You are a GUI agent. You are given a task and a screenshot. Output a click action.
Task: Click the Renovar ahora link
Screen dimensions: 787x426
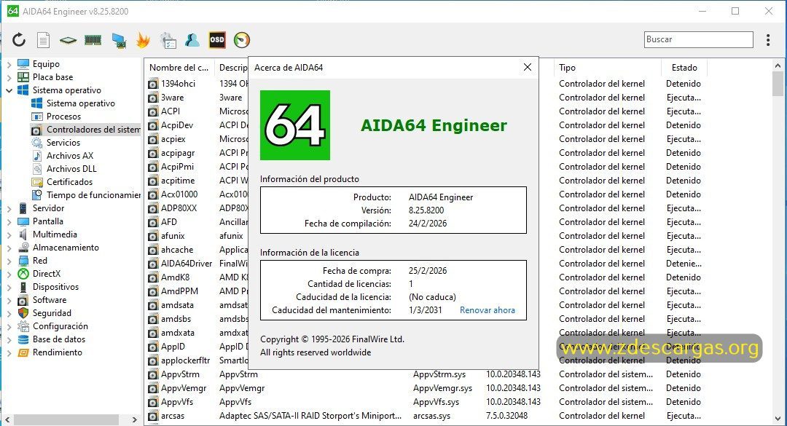pos(488,310)
